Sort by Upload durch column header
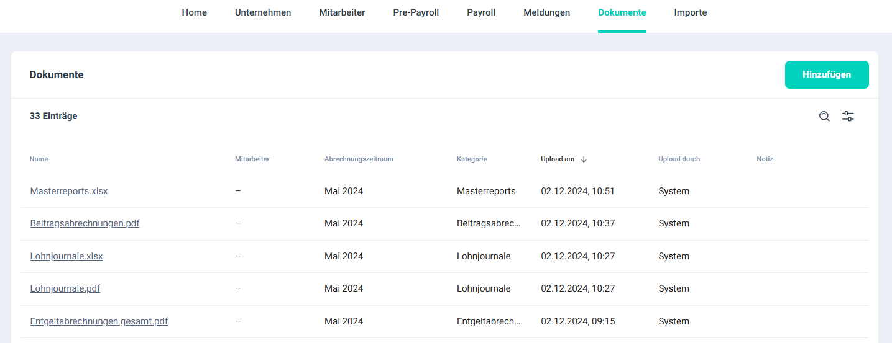 679,159
